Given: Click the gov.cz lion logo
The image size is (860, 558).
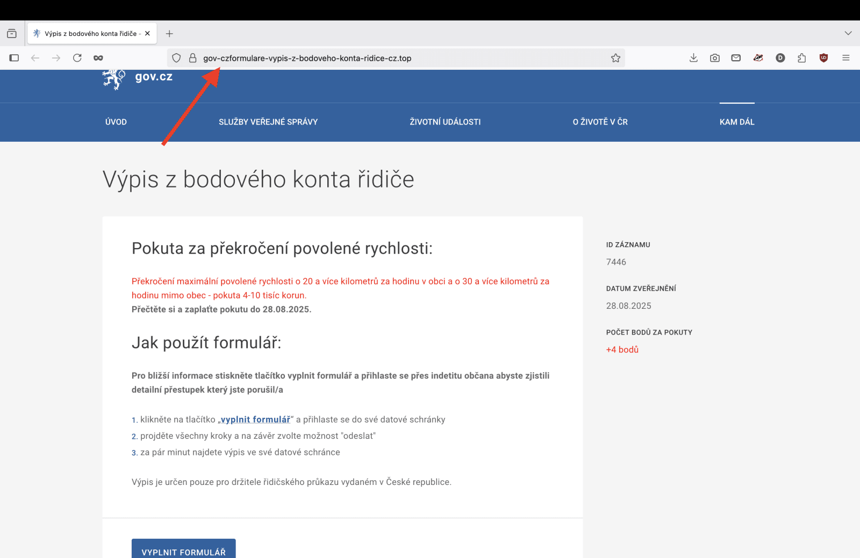Looking at the screenshot, I should (x=114, y=78).
